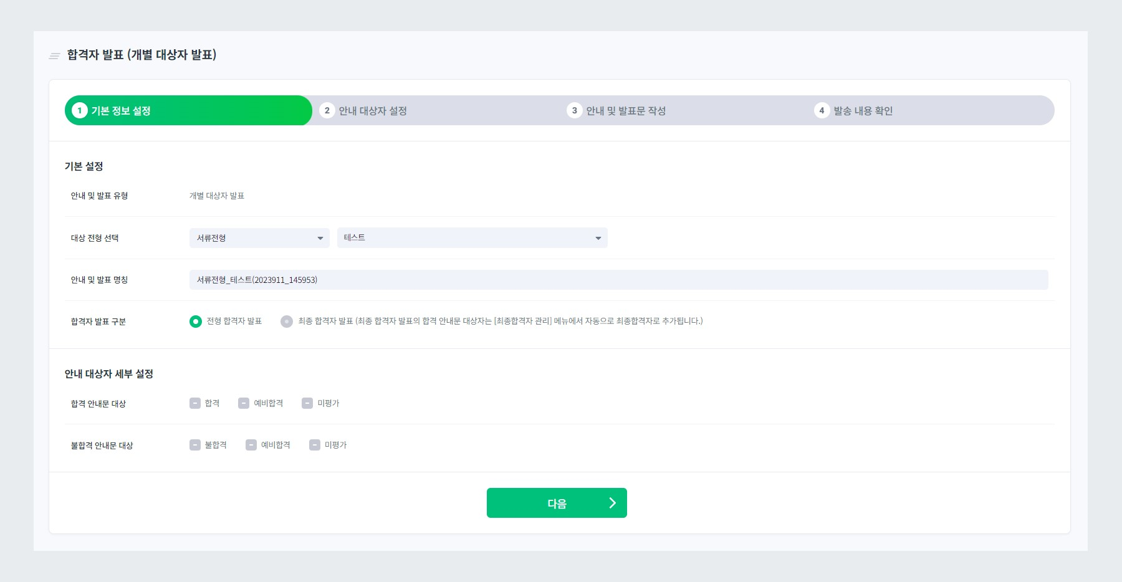
Task: Click the 대상 전형 선택 label
Action: tap(95, 238)
